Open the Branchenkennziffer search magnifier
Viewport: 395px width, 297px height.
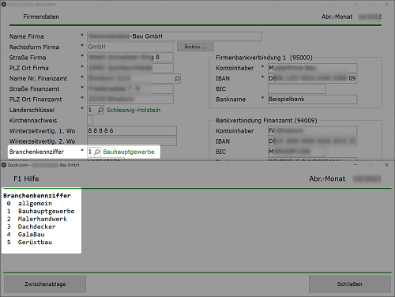97,152
